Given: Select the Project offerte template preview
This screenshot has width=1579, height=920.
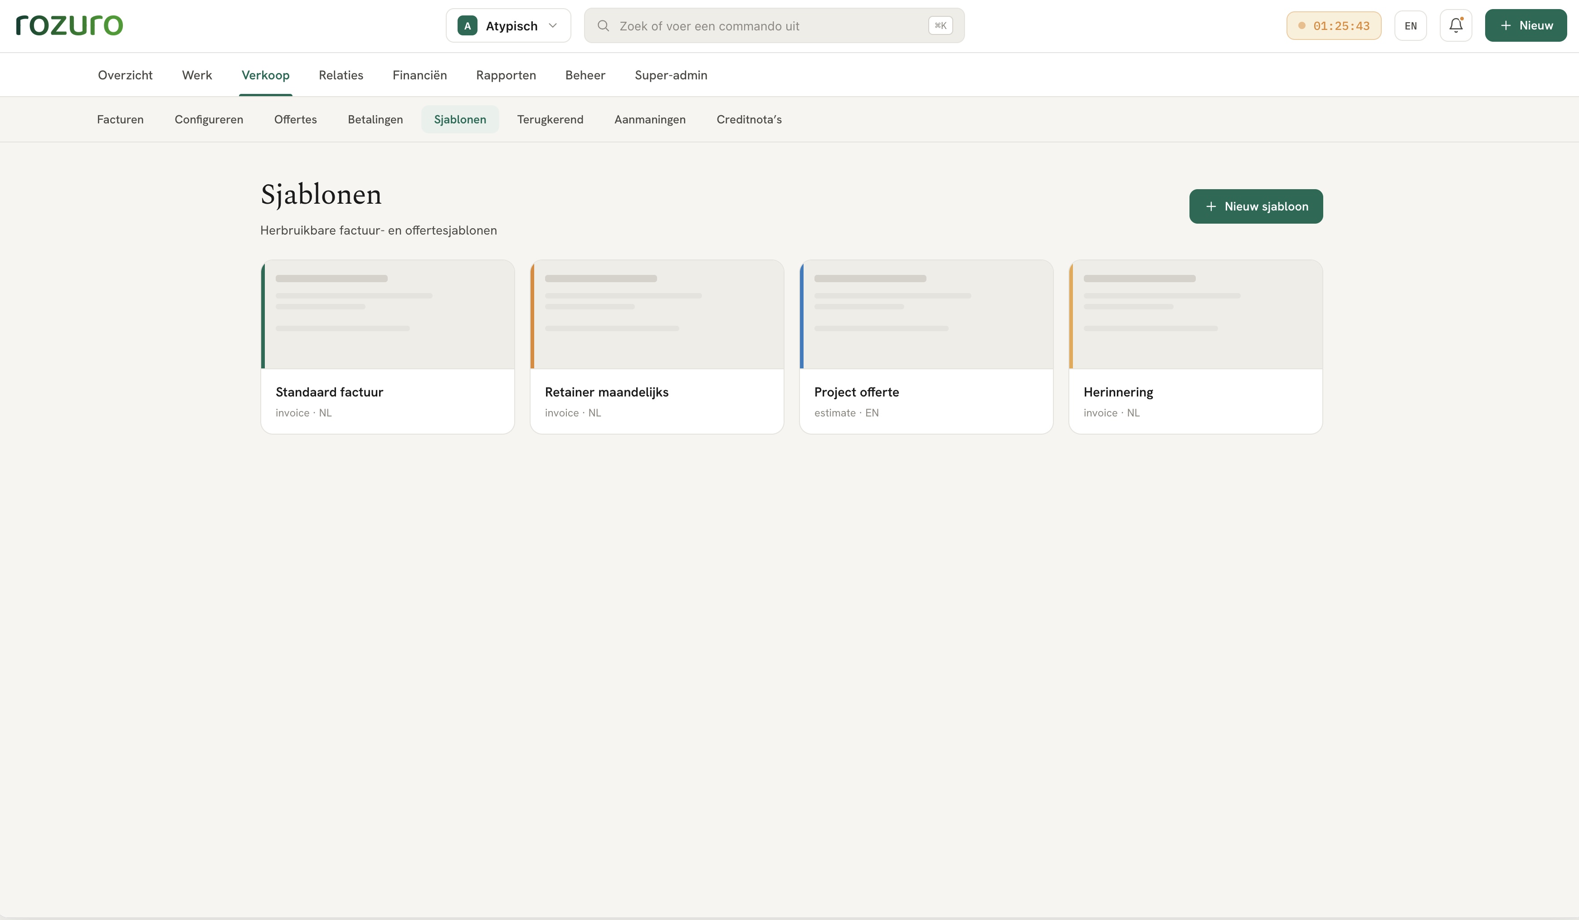Looking at the screenshot, I should [926, 314].
